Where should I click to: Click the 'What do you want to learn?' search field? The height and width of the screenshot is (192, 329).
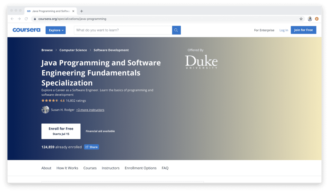[x=123, y=30]
